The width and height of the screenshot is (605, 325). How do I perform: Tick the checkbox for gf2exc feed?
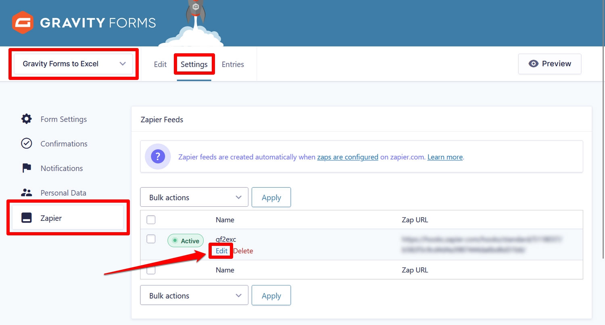151,239
